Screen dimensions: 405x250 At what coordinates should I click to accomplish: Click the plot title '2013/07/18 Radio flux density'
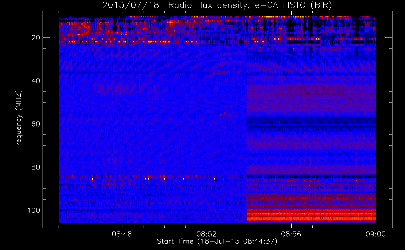click(x=174, y=5)
